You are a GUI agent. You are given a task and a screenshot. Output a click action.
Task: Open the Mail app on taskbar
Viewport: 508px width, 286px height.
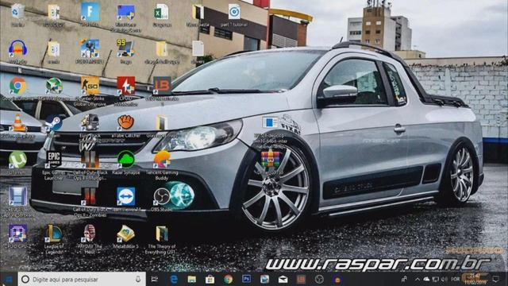point(283,279)
